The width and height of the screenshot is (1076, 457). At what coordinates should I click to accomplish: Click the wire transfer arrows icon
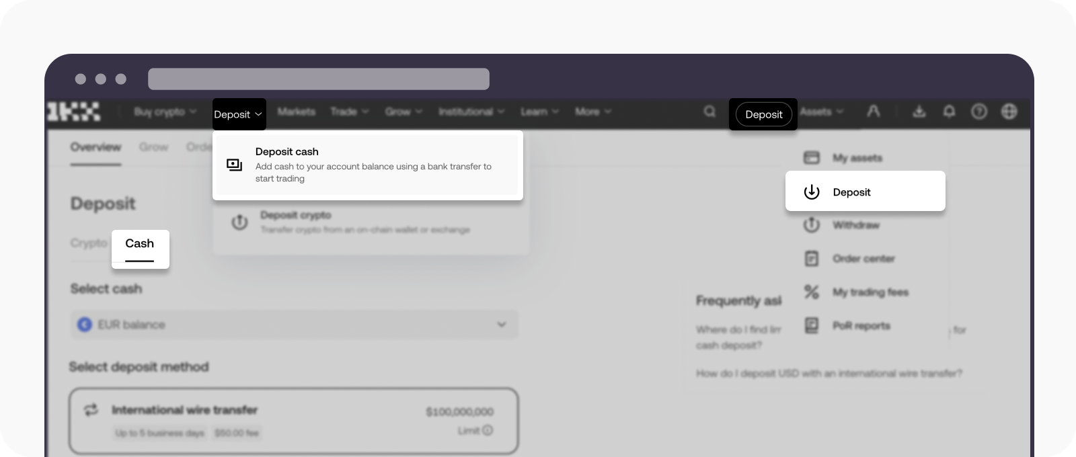(91, 410)
